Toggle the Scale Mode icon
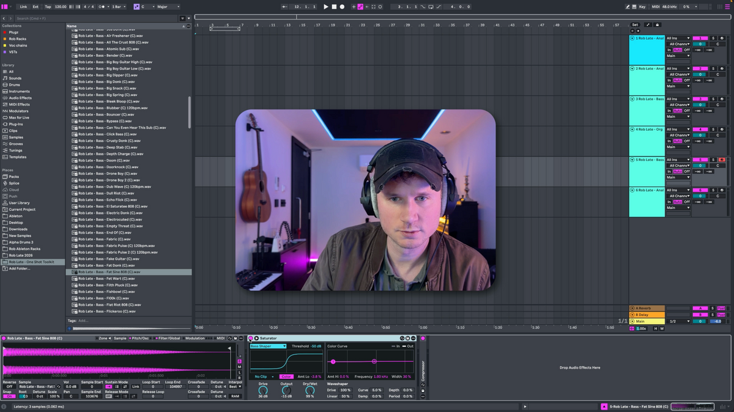734x412 pixels. coord(136,7)
